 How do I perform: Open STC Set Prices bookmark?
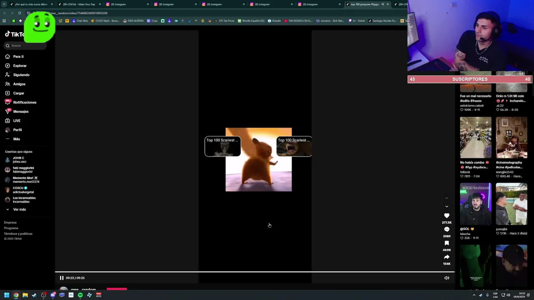coord(224,21)
